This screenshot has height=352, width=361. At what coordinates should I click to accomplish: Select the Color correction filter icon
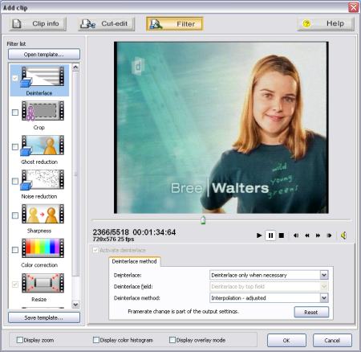pos(43,248)
